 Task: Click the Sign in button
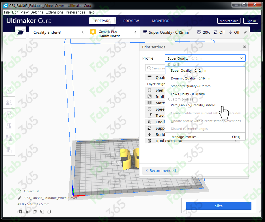(x=251, y=21)
